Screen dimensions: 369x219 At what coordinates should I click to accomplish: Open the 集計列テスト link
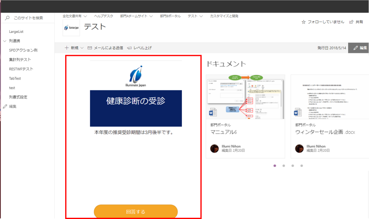[20, 59]
